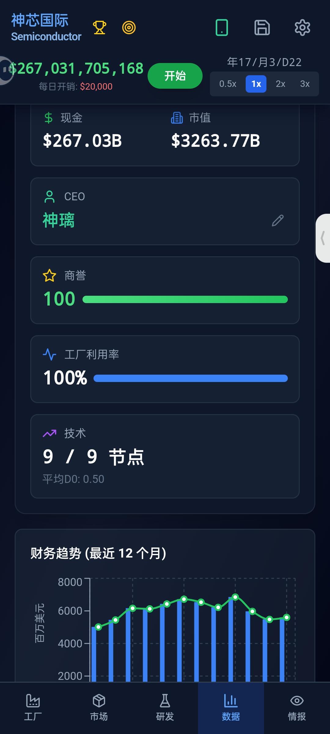Choose the 3x speed option
The width and height of the screenshot is (330, 734).
point(305,84)
